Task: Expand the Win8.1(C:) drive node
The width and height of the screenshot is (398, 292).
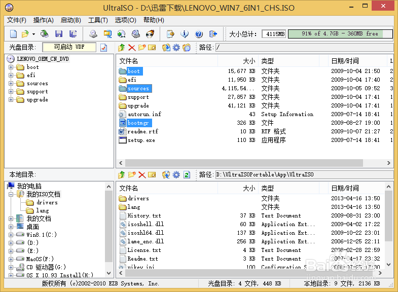Action: pyautogui.click(x=11, y=235)
